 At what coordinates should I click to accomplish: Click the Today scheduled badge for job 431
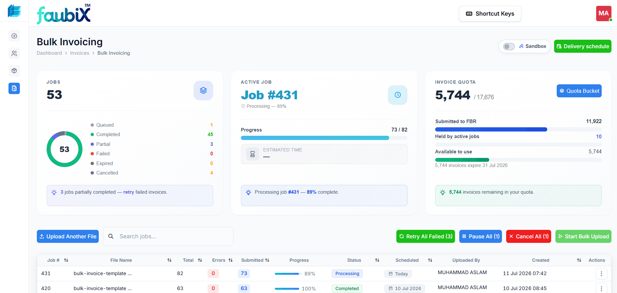398,274
